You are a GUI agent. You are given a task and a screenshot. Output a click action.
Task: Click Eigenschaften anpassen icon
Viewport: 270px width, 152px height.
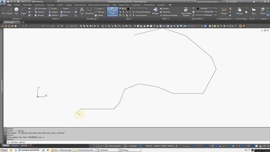coord(186,12)
